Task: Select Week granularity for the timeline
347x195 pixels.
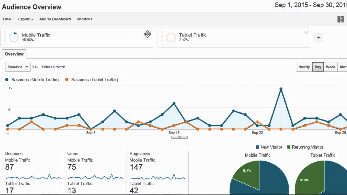Action: tap(330, 67)
